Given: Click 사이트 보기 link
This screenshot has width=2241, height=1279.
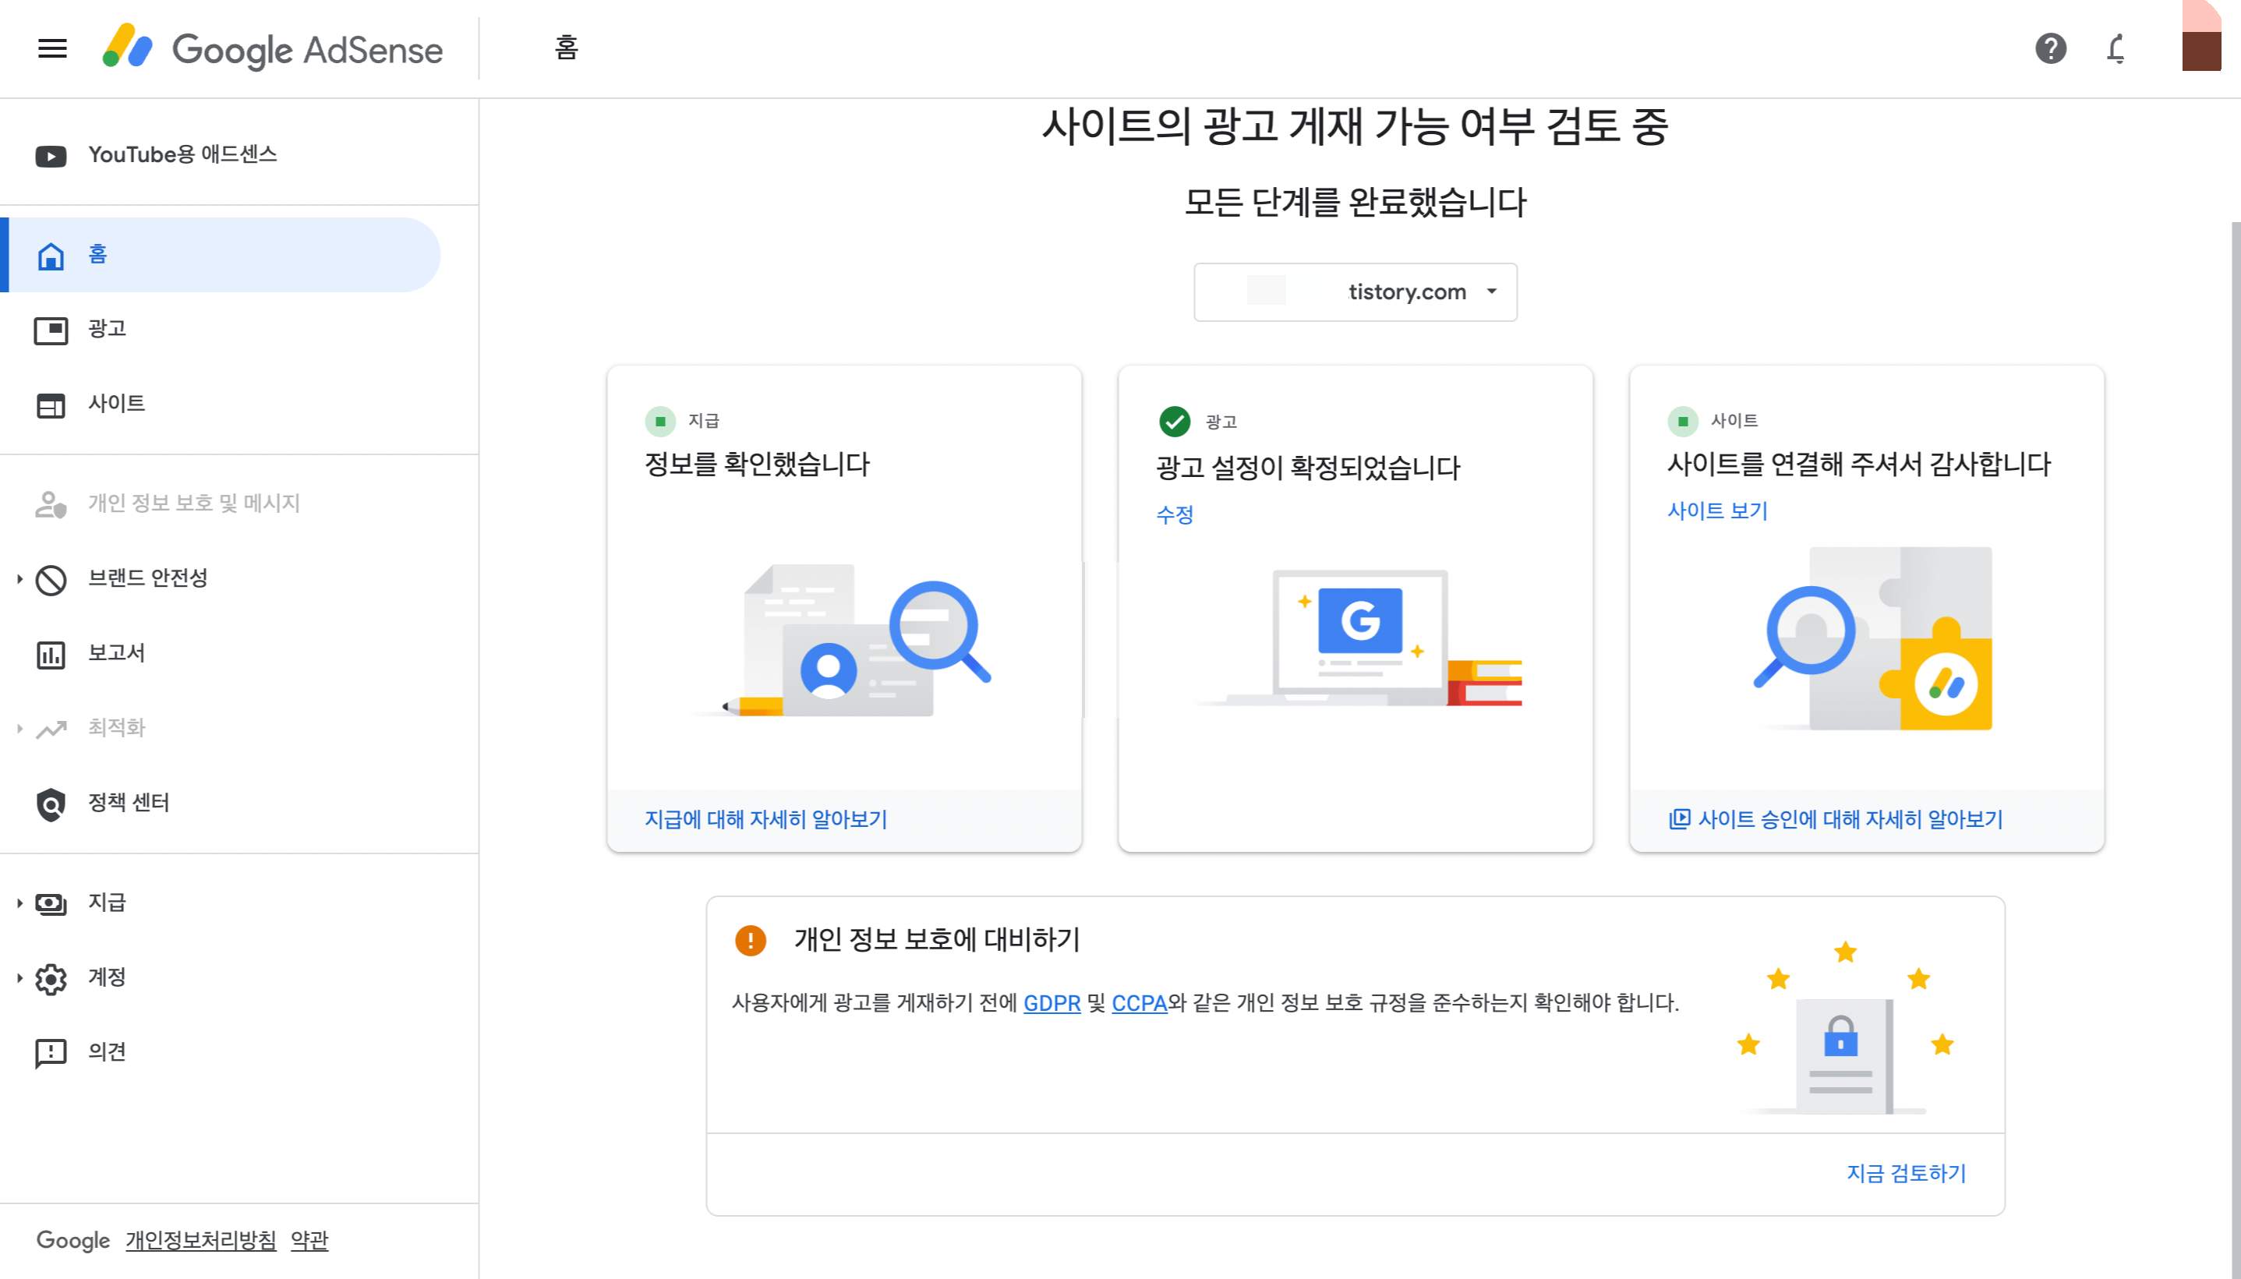Looking at the screenshot, I should coord(1717,511).
